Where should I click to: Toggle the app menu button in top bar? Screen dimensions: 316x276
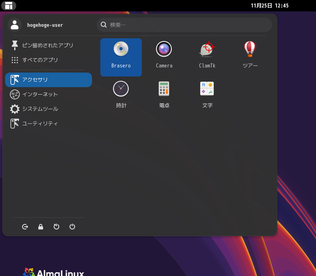pos(9,6)
